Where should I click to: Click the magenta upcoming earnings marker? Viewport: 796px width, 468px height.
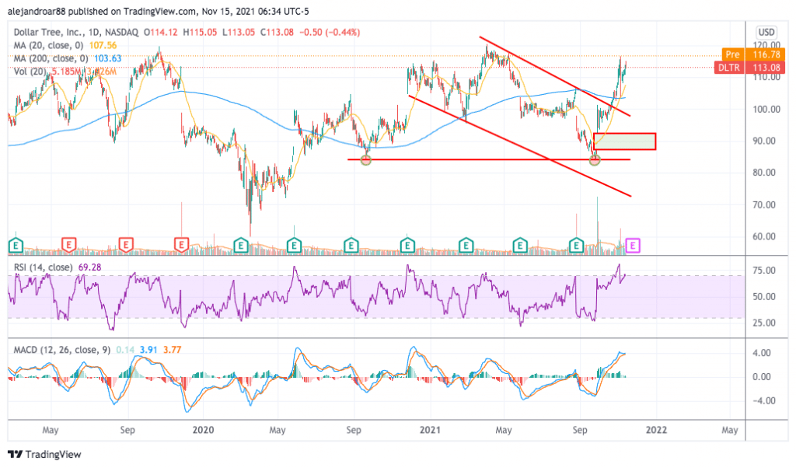coord(633,246)
